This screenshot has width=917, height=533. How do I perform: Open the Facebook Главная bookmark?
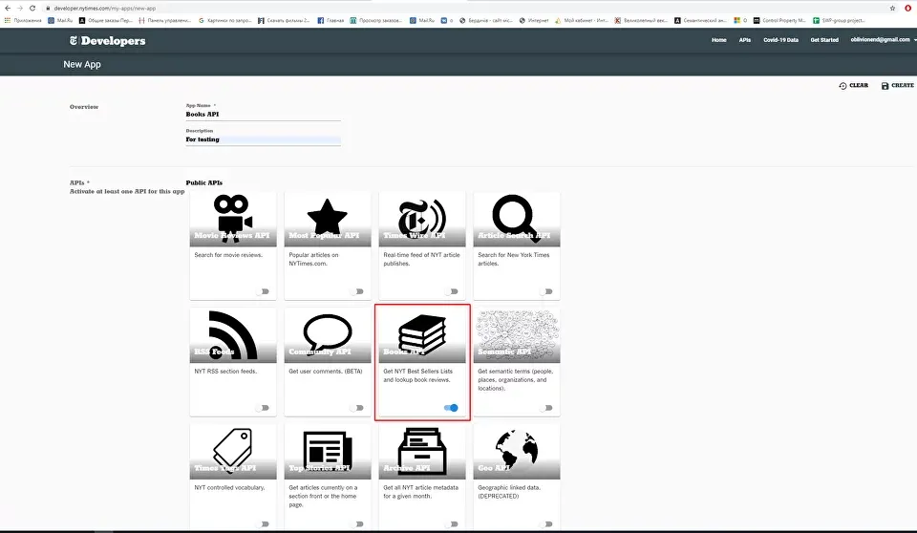click(331, 20)
